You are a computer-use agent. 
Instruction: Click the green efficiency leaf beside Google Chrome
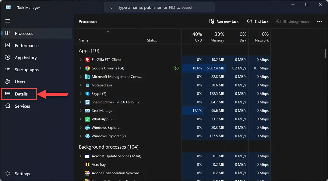pos(176,68)
